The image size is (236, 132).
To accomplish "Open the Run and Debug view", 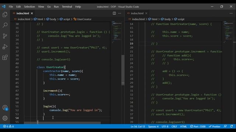I will coord(5,47).
